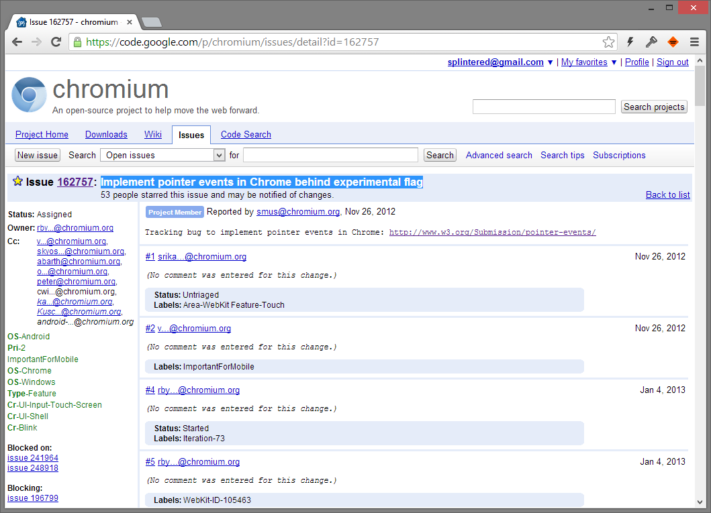Open blocked-on issue 241964 link

tap(33, 458)
